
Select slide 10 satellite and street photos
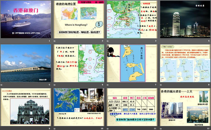point(79,107)
